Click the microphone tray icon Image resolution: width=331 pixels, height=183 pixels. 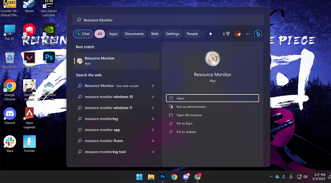[291, 177]
